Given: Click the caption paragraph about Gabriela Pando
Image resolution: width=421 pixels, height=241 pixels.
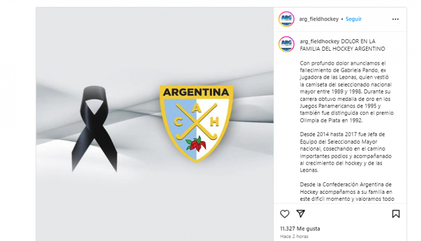Looking at the screenshot, I should [x=347, y=92].
